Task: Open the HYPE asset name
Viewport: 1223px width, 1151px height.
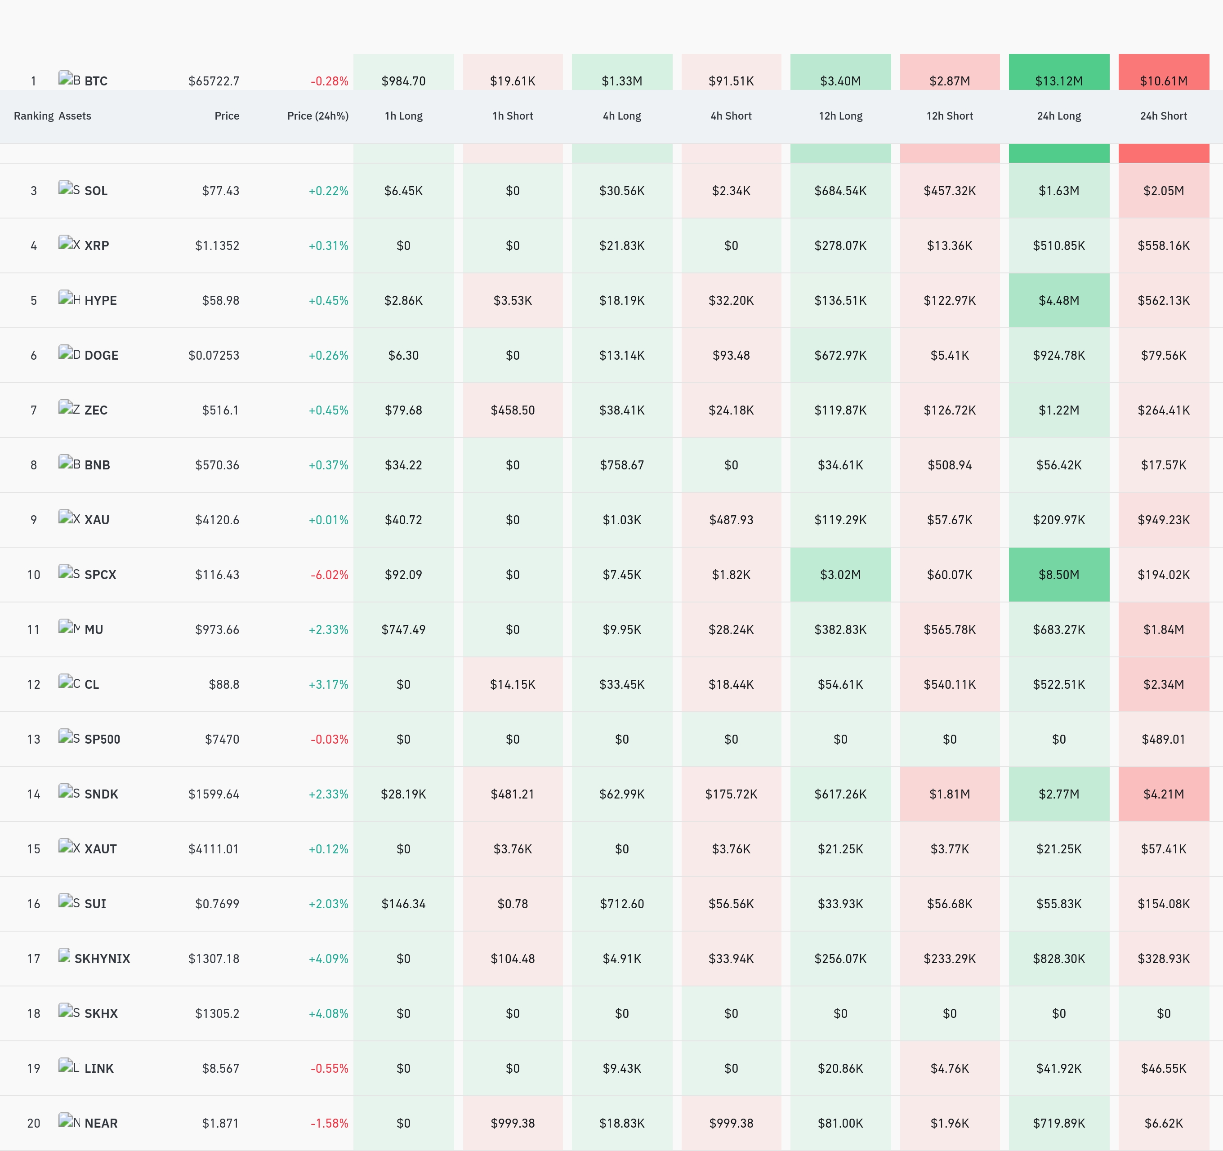Action: click(x=101, y=300)
